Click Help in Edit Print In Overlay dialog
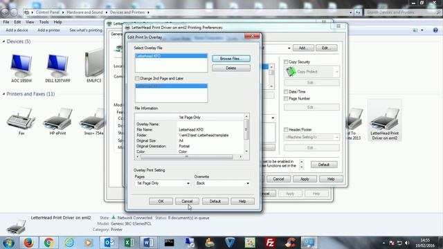The width and height of the screenshot is (443, 249). pos(242,201)
